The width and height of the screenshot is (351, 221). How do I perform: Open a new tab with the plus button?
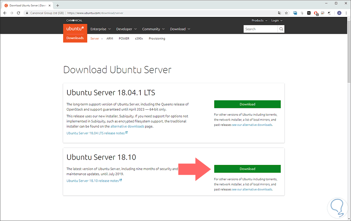(x=58, y=5)
